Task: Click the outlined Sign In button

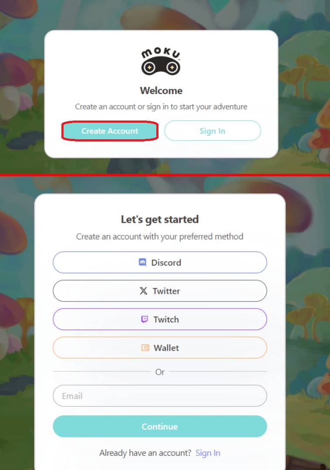Action: point(212,131)
